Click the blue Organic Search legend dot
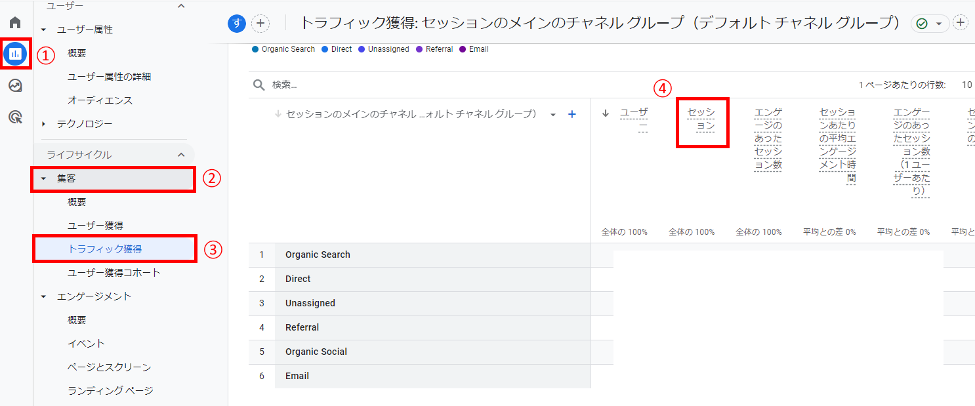Screen dimensions: 975x406 [256, 49]
